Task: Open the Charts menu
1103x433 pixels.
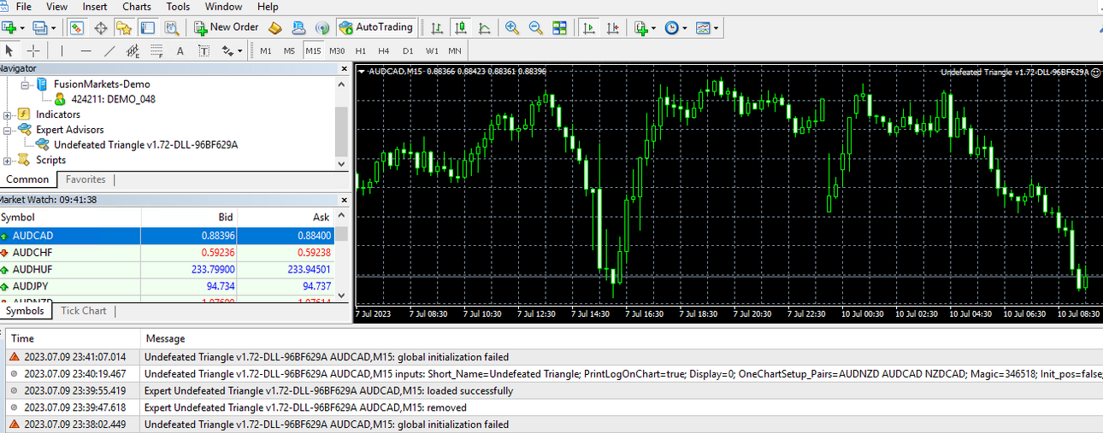Action: click(137, 7)
